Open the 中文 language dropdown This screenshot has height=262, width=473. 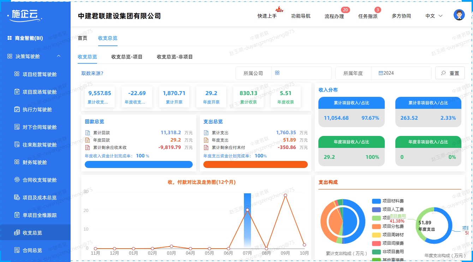point(433,16)
